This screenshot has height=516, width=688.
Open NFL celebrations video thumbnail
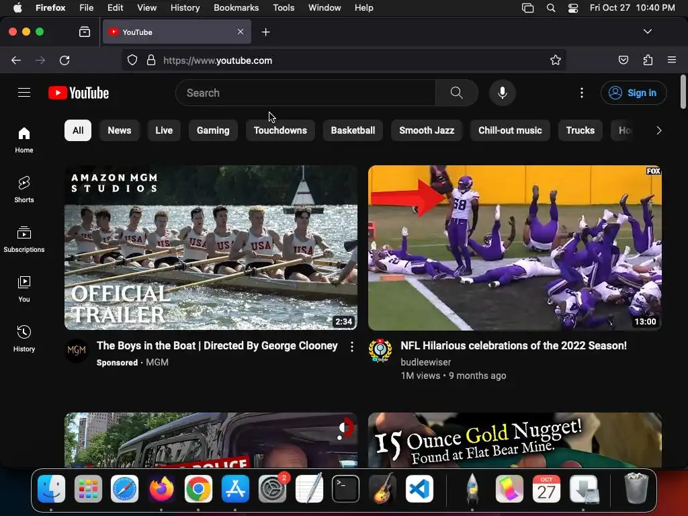click(515, 247)
